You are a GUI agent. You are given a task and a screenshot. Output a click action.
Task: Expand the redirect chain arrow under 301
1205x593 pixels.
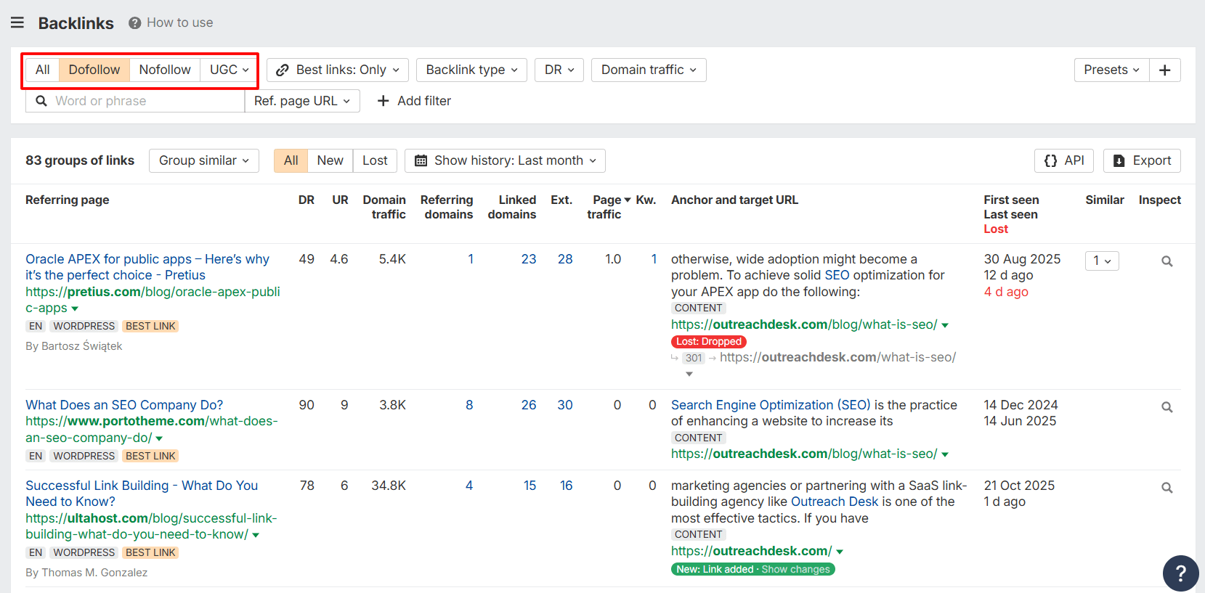[x=689, y=374]
